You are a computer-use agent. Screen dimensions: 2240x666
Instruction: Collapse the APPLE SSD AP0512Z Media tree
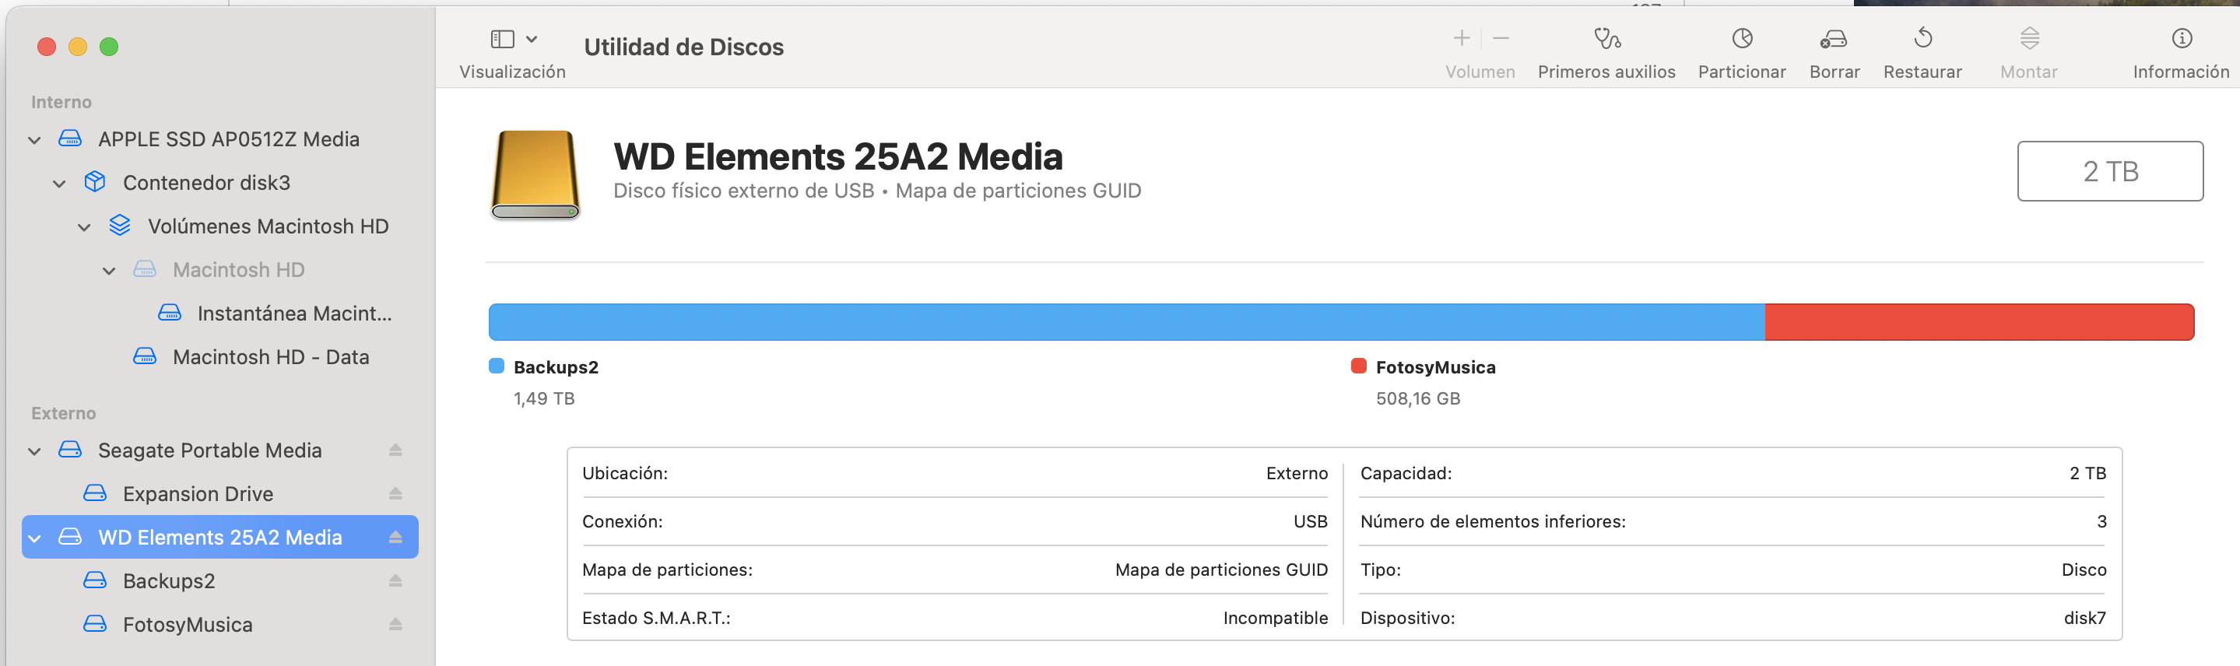[35, 140]
